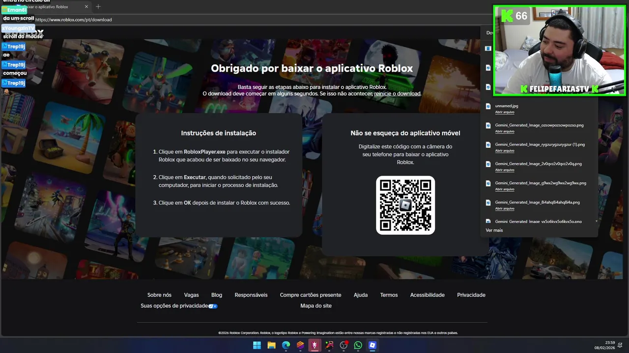Screen dimensions: 629x353
Task: Click the 'Instruções de instalação' heading
Action: [219, 133]
